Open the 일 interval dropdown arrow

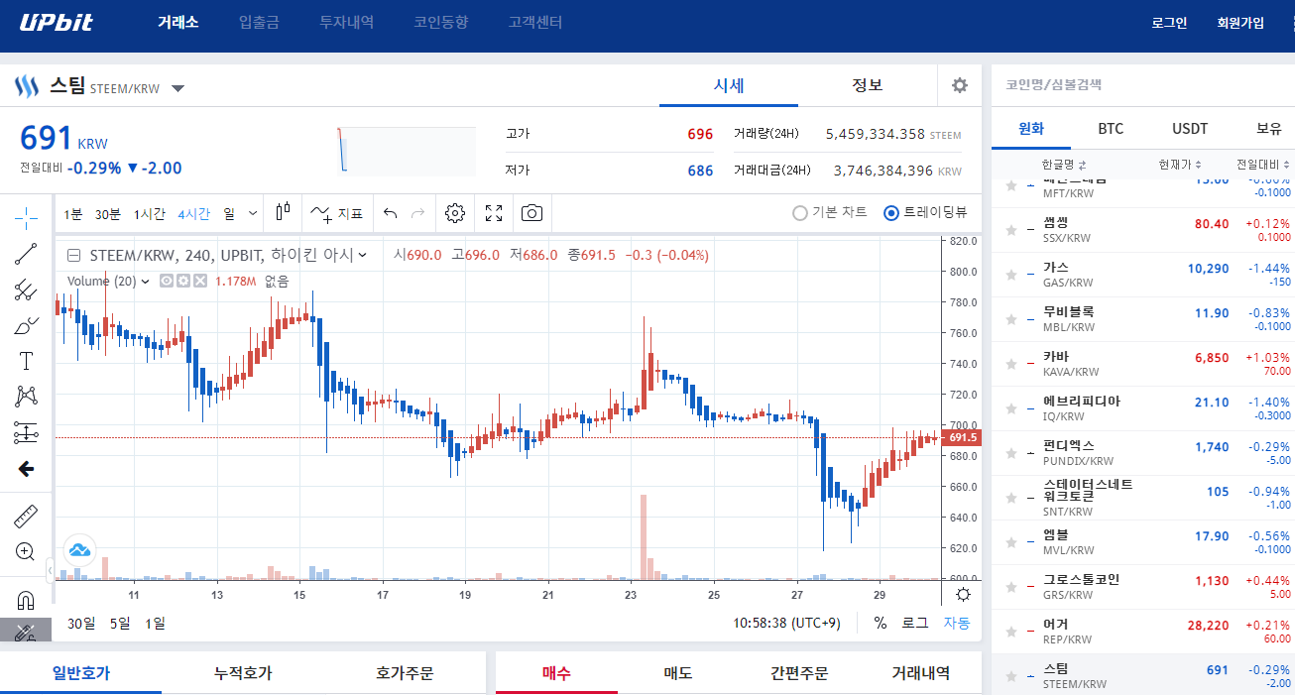[x=253, y=213]
